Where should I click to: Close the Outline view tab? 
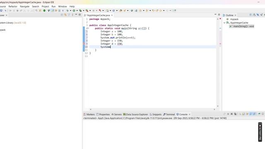(x=236, y=15)
